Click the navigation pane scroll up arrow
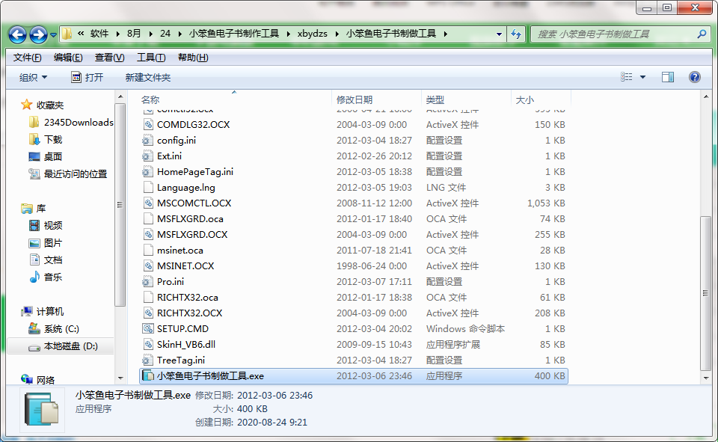This screenshot has width=718, height=442. 120,96
